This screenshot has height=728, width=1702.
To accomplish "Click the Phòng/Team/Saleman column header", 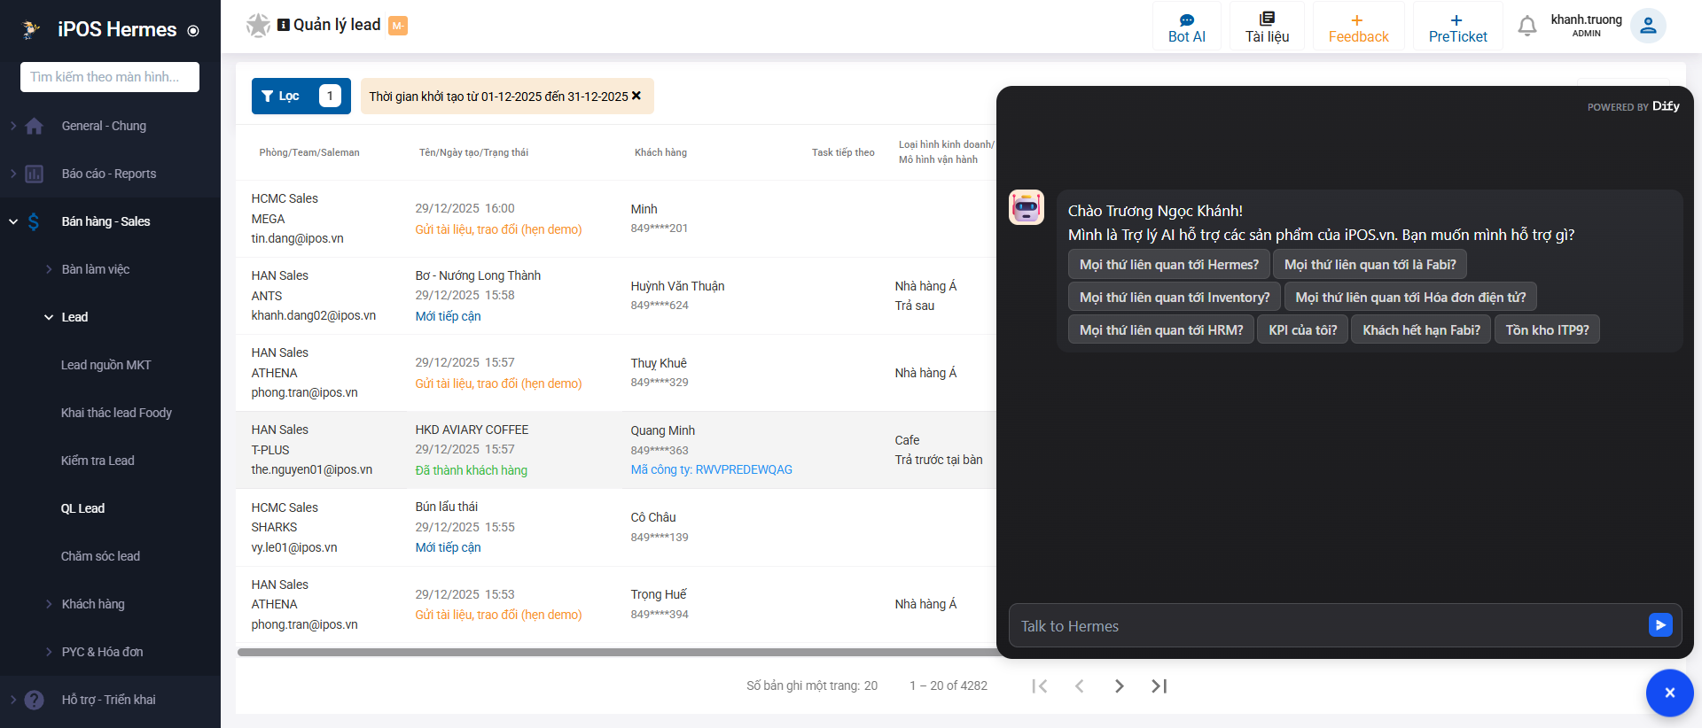I will point(309,152).
